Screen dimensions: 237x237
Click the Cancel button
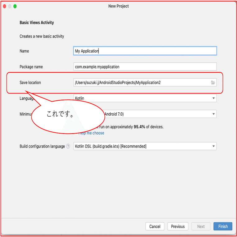tap(155, 226)
